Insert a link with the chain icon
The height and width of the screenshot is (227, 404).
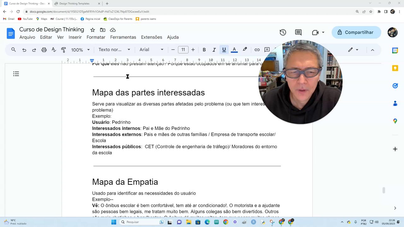pos(257,49)
